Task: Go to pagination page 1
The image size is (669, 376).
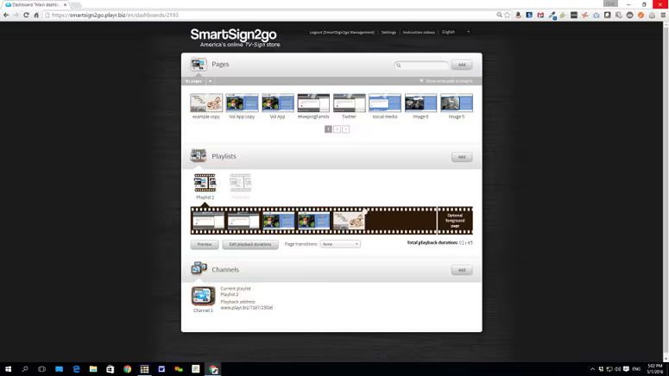Action: pyautogui.click(x=328, y=129)
